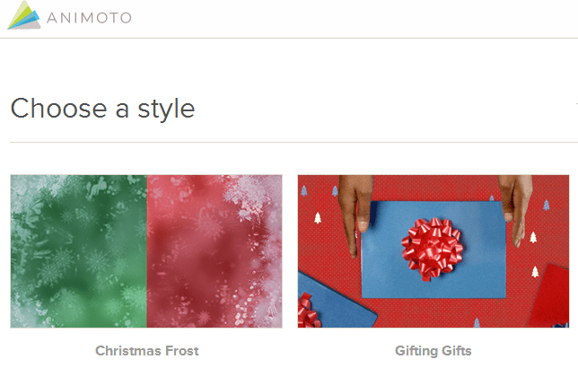Select the Christmas Frost style thumbnail

point(146,251)
